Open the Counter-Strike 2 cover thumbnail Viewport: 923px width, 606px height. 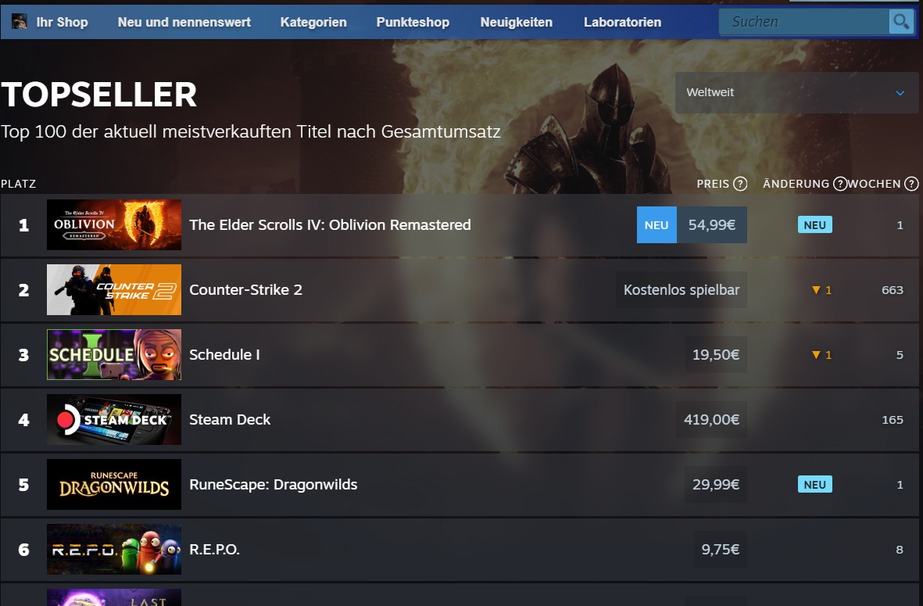tap(114, 290)
